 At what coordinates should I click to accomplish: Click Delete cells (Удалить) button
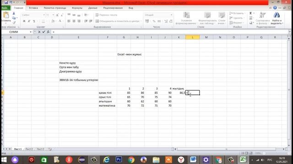click(237, 18)
